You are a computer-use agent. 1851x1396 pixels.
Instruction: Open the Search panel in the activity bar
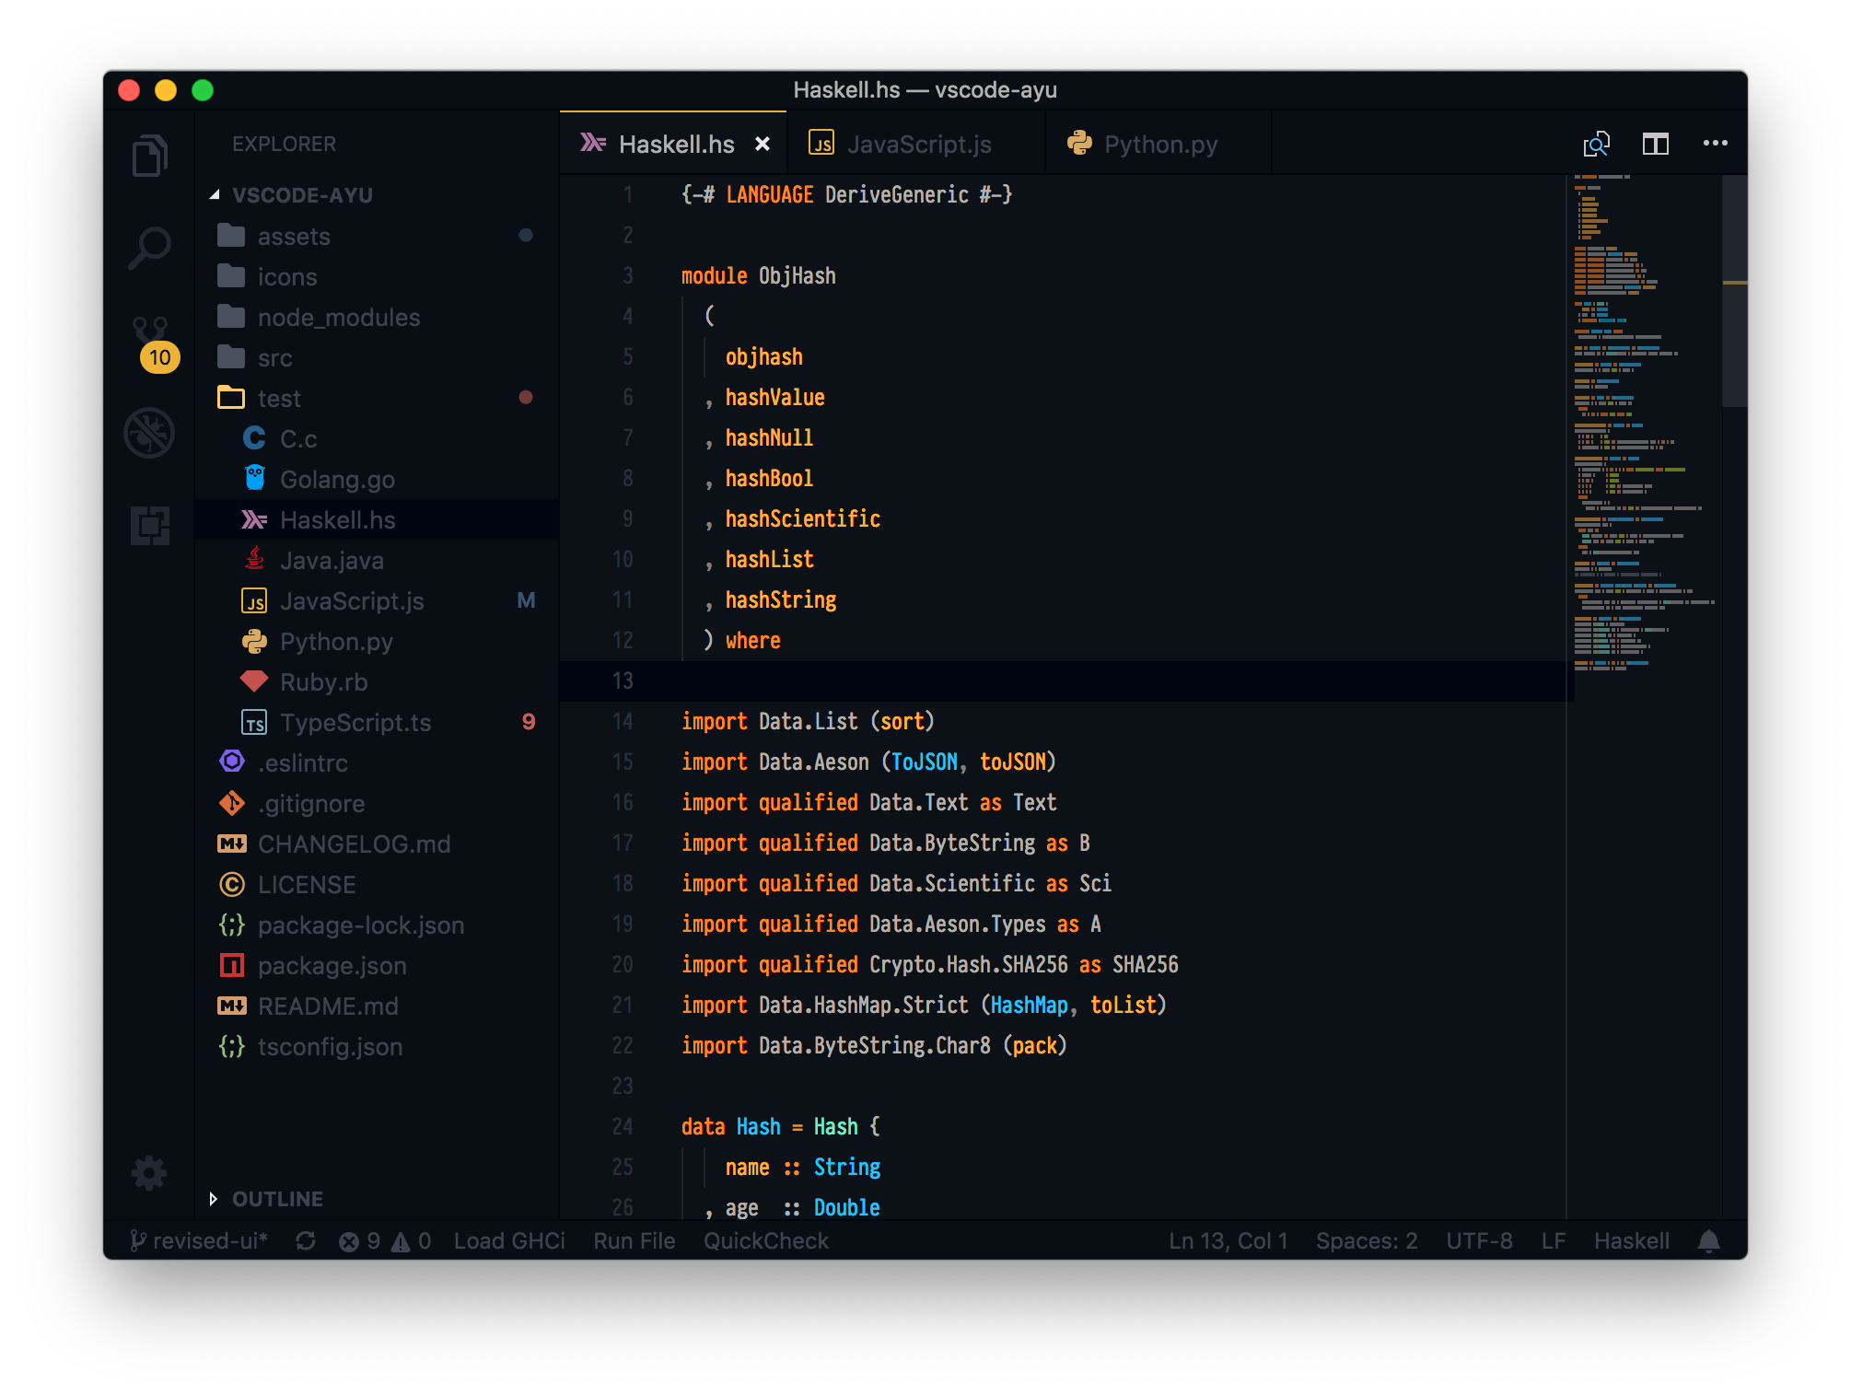coord(150,246)
